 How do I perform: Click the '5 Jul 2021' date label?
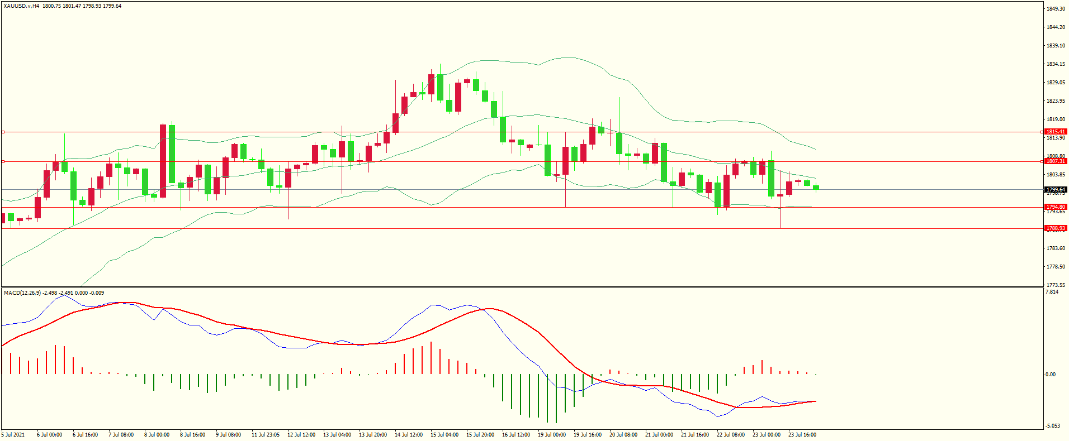(13, 435)
